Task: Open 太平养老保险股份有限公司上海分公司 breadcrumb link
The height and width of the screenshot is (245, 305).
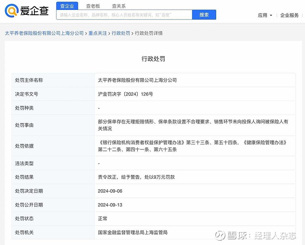Action: click(x=44, y=33)
